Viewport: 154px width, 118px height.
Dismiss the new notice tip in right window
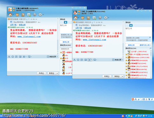pos(150,37)
